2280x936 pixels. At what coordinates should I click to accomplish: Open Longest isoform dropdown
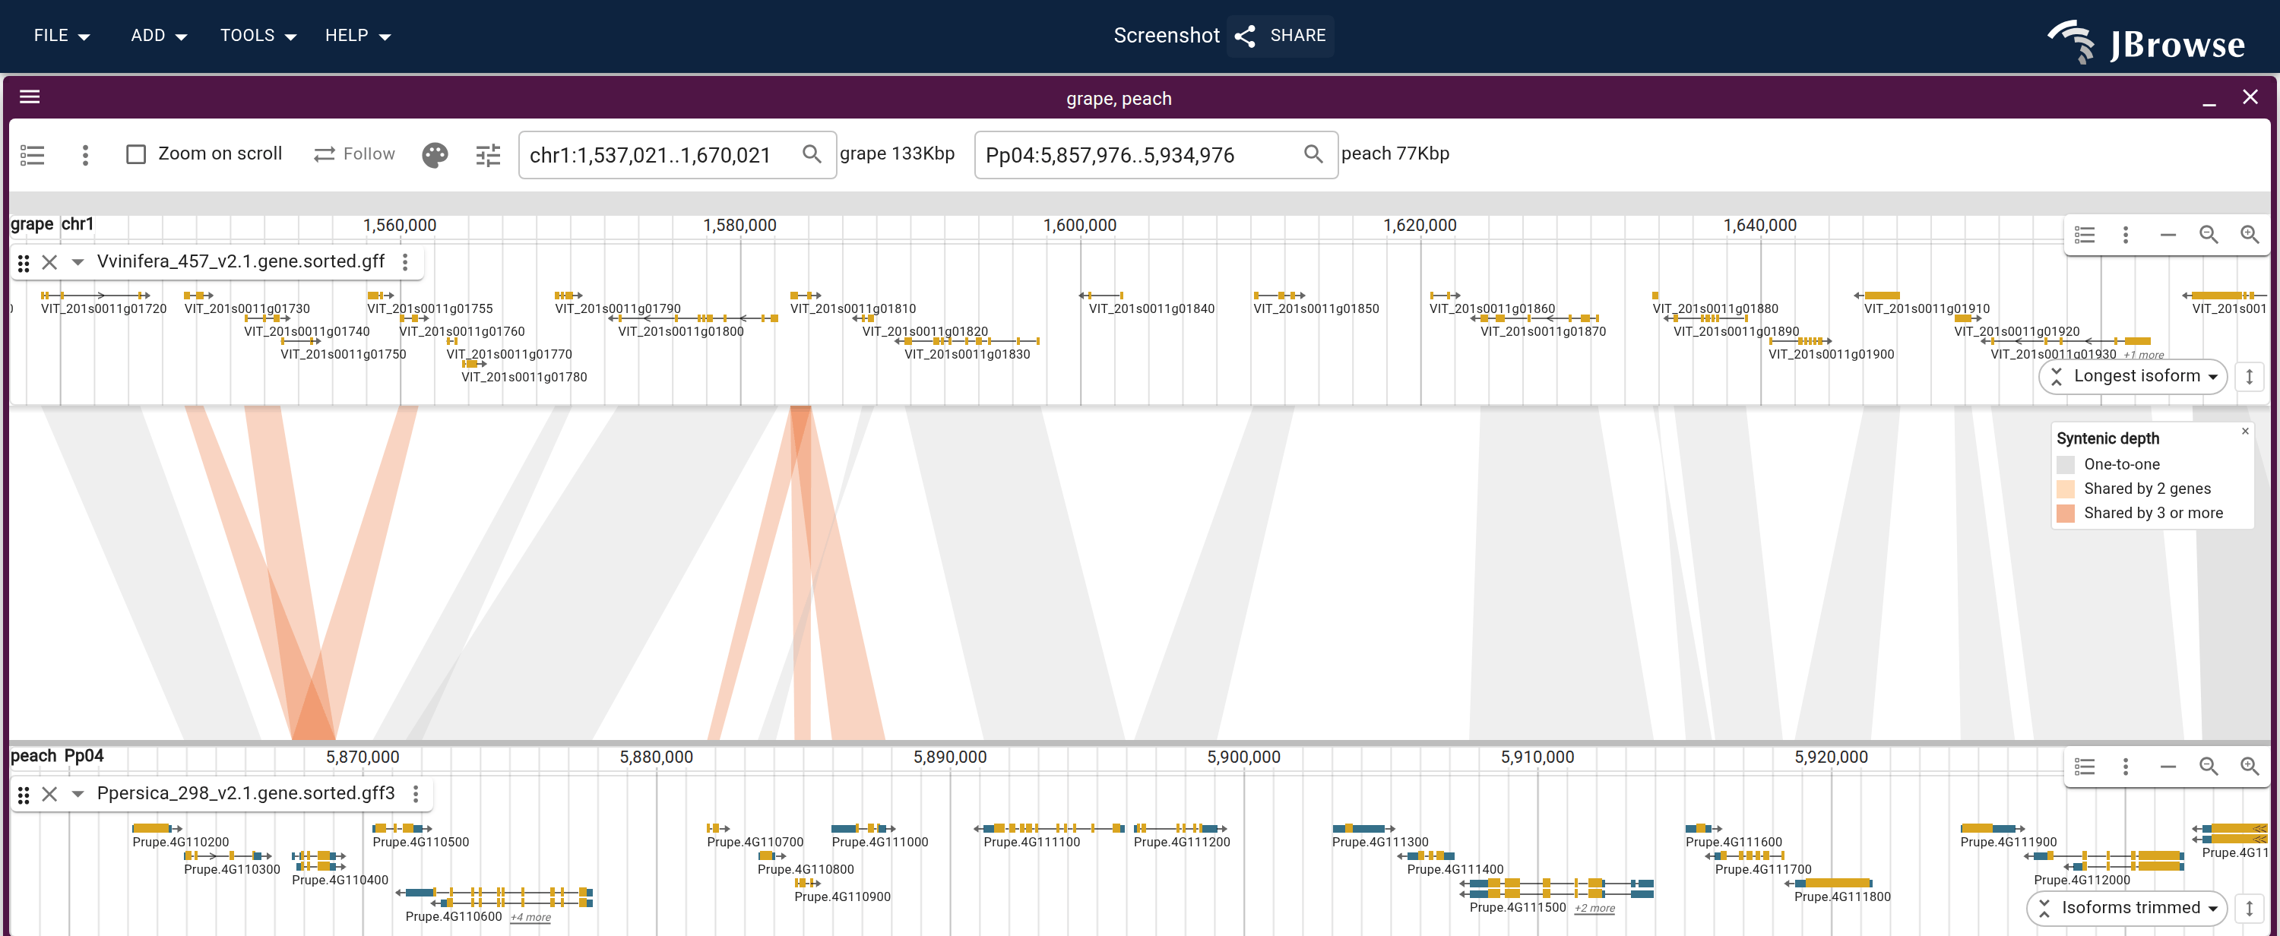click(2134, 377)
